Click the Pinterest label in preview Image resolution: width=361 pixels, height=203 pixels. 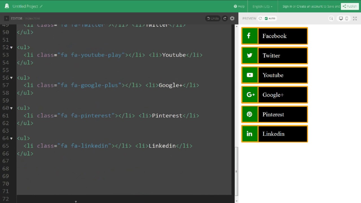pos(273,114)
